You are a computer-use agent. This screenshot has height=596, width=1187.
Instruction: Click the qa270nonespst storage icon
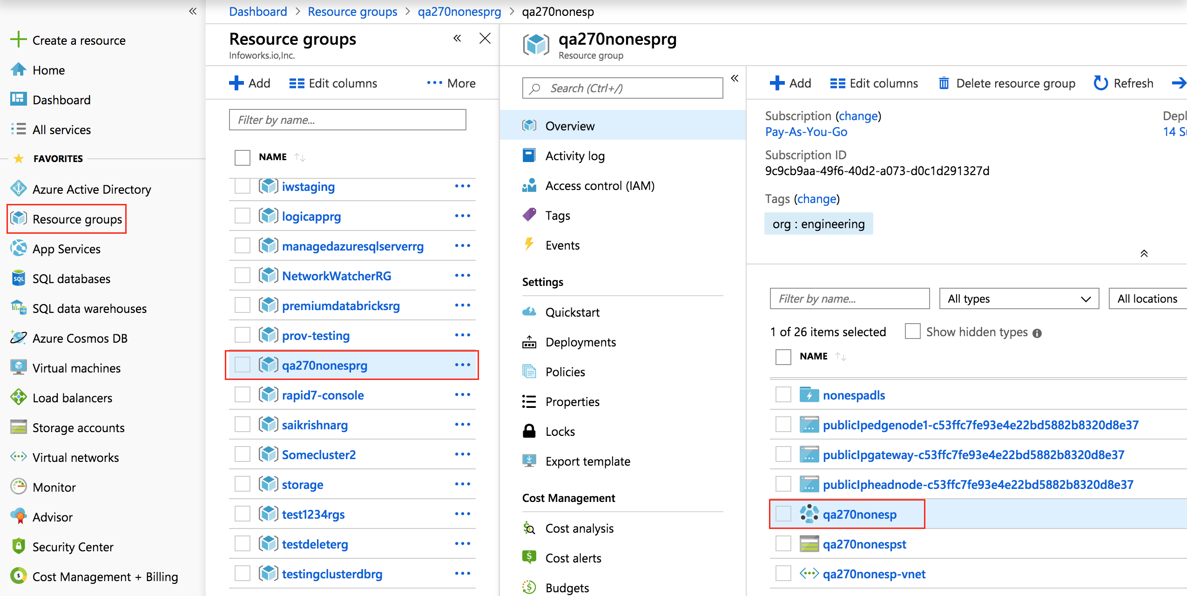click(809, 544)
